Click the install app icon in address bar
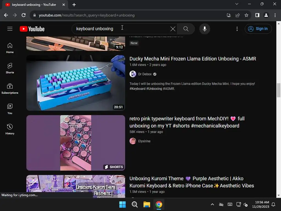 [229, 15]
